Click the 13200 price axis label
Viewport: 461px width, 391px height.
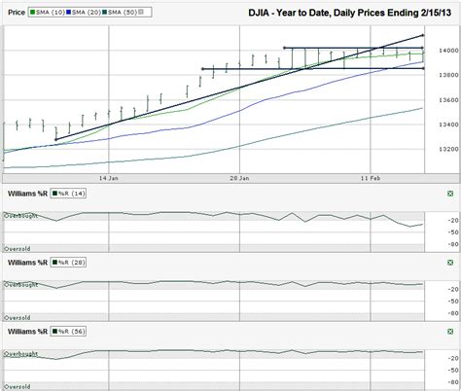(448, 150)
